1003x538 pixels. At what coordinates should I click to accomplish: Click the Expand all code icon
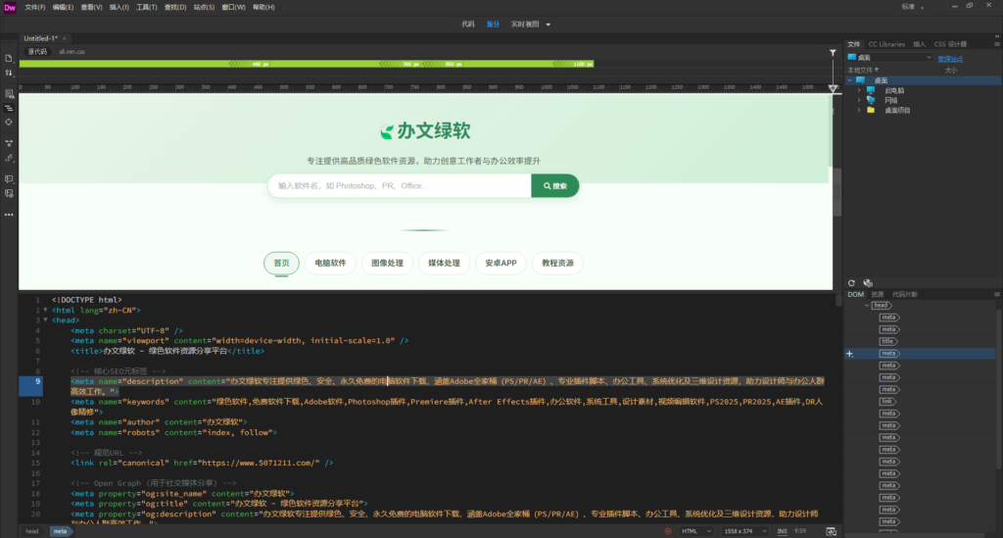click(9, 143)
